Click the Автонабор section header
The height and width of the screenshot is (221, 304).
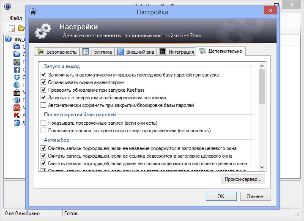tap(56, 139)
